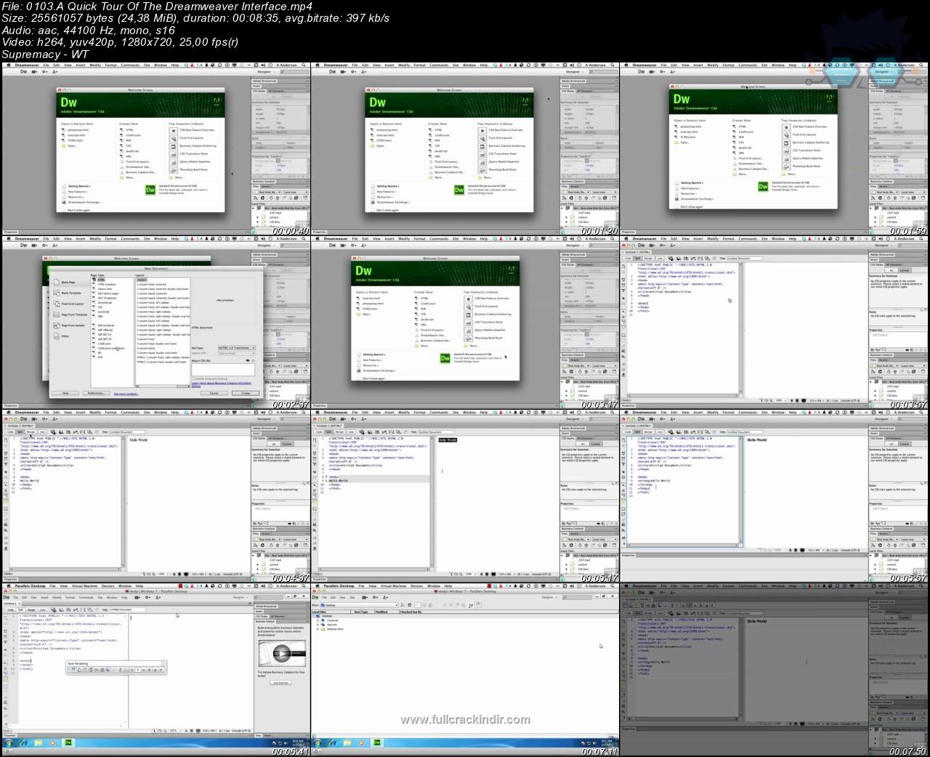Click Get more content link, New Document
The width and height of the screenshot is (930, 757).
coord(126,394)
